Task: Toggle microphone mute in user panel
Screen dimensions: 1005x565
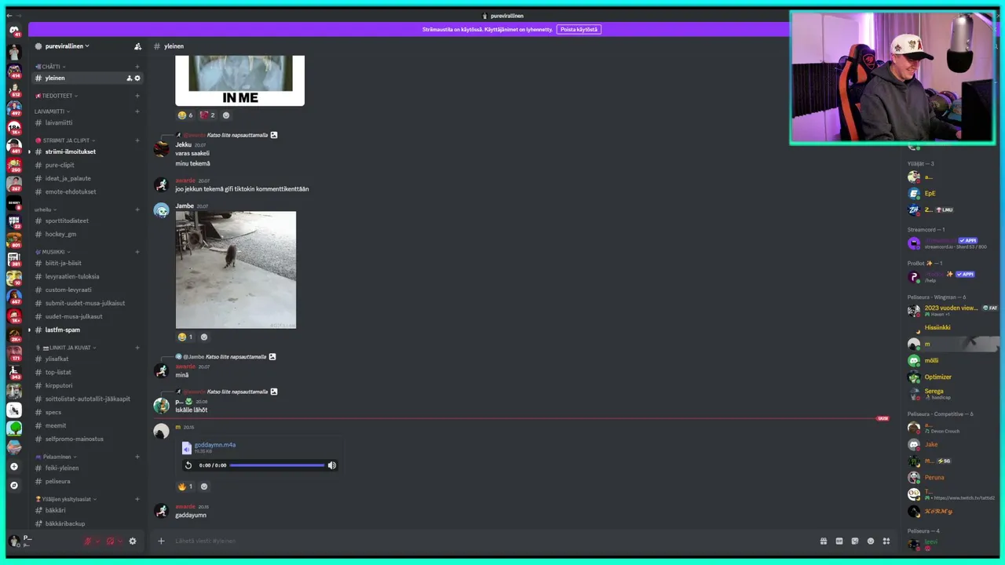Action: pyautogui.click(x=88, y=541)
